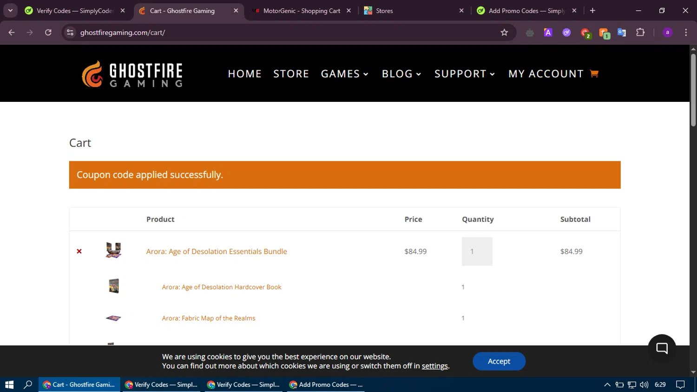Open Windows taskbar search
The image size is (697, 392).
coord(28,385)
